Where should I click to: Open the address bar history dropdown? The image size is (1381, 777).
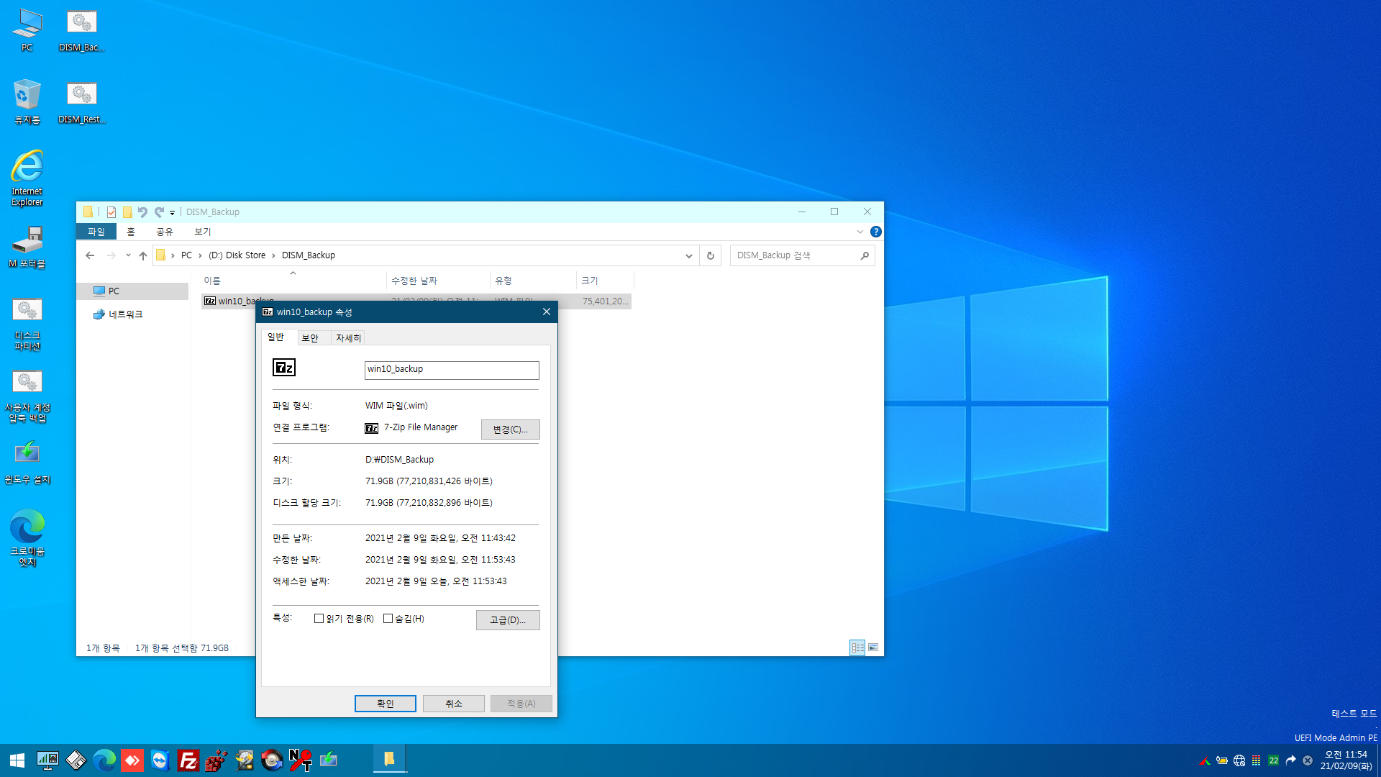[x=688, y=255]
